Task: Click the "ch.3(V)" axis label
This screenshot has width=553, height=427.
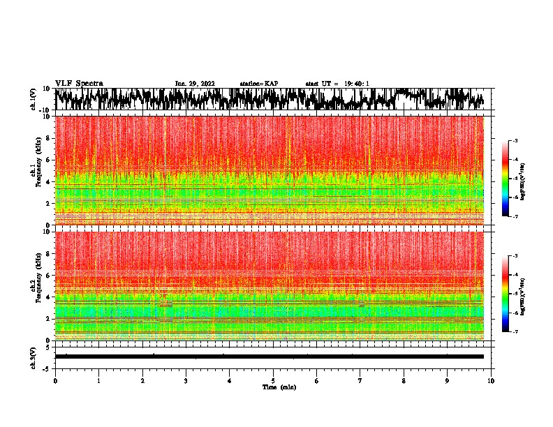Action: click(x=34, y=358)
